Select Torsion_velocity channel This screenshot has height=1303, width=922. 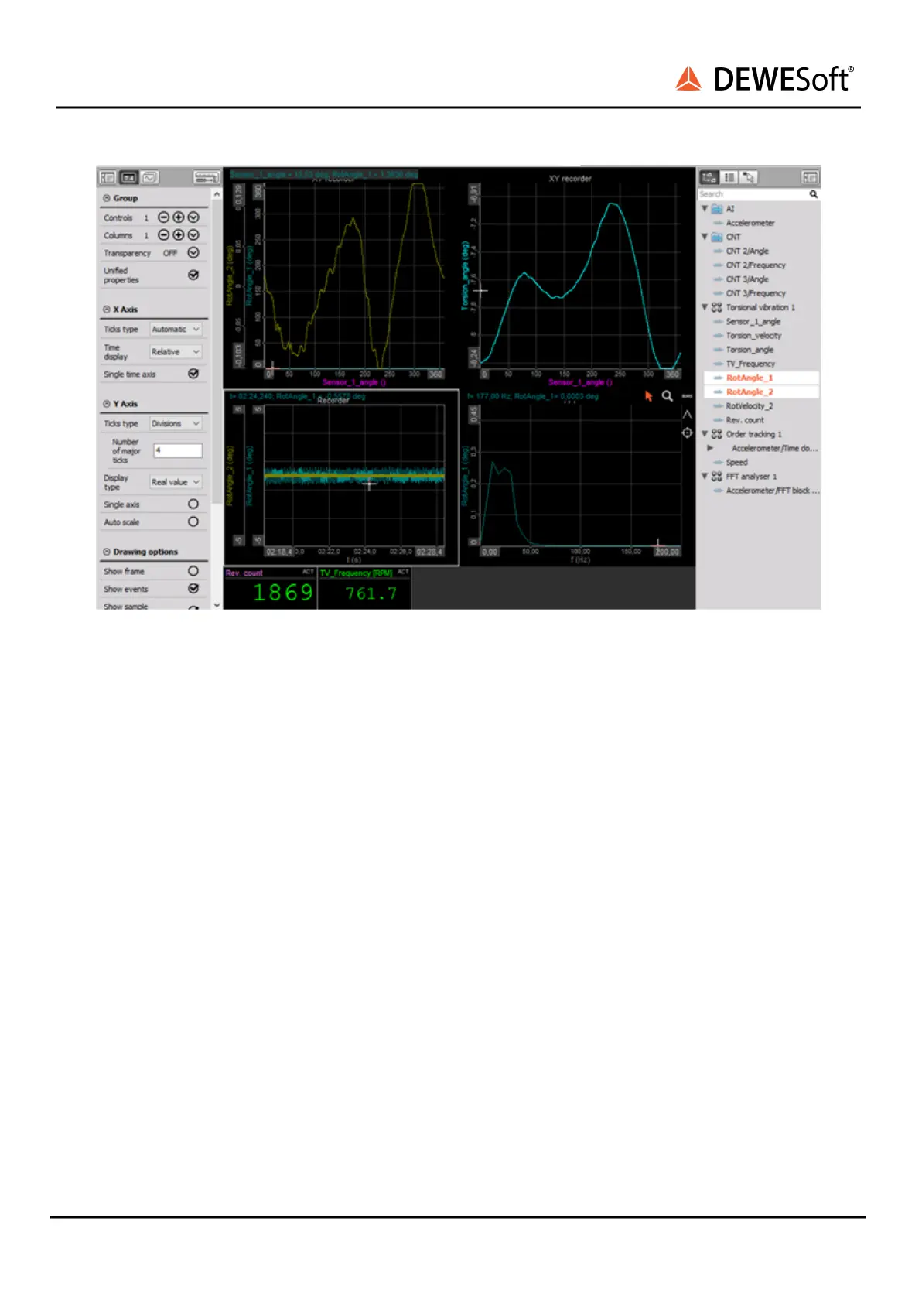753,335
